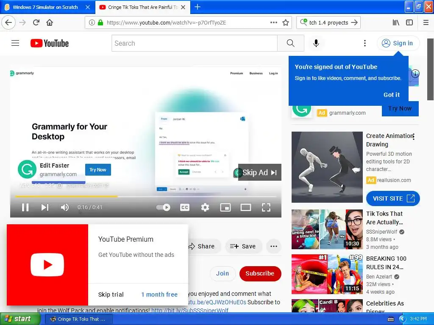The width and height of the screenshot is (434, 325).
Task: Open the Firefox hamburger menu
Action: coord(426,22)
